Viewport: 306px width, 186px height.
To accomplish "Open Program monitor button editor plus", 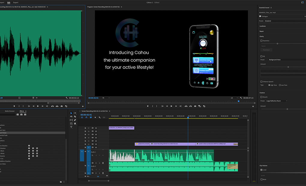I will [253, 106].
